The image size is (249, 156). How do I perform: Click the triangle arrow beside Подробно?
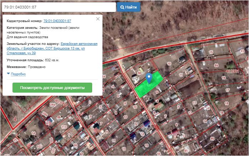tap(9, 74)
